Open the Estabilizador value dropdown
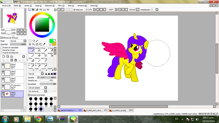The width and height of the screenshot is (219, 123). 157,10
